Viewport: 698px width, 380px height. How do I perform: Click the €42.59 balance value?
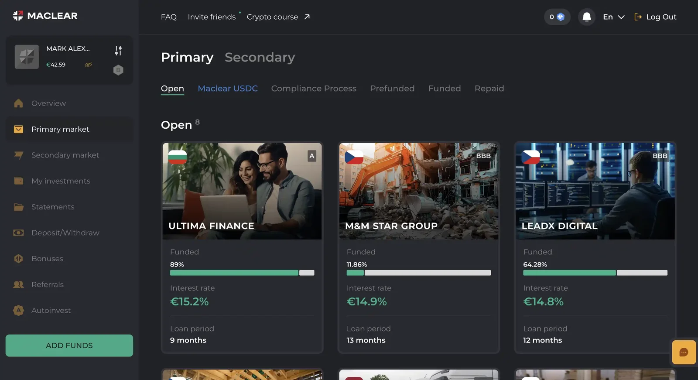56,65
